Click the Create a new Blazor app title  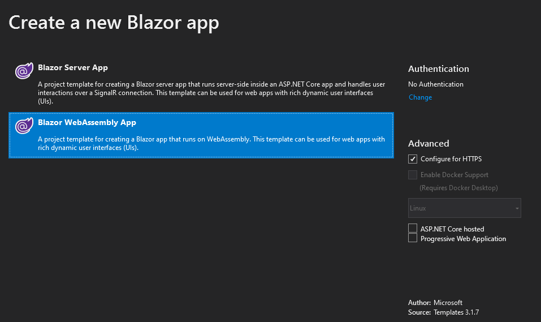tap(114, 24)
